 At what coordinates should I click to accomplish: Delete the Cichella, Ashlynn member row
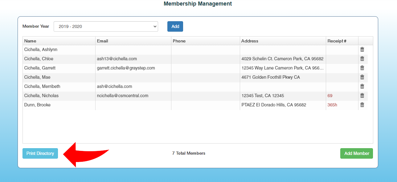tap(362, 49)
